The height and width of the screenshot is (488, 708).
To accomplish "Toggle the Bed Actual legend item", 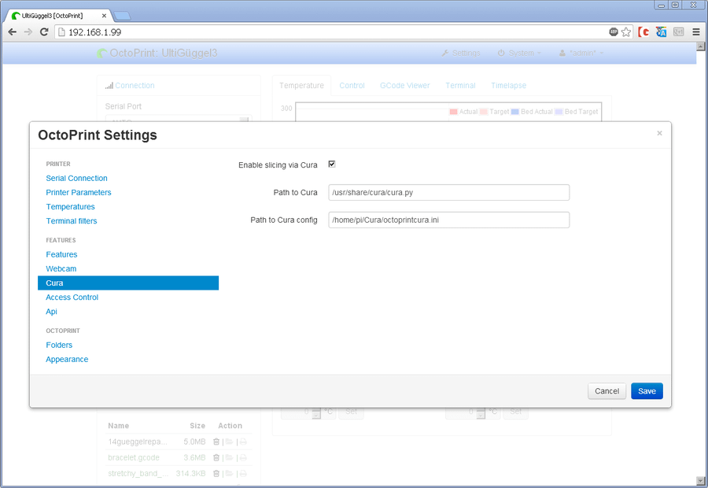I will 532,112.
